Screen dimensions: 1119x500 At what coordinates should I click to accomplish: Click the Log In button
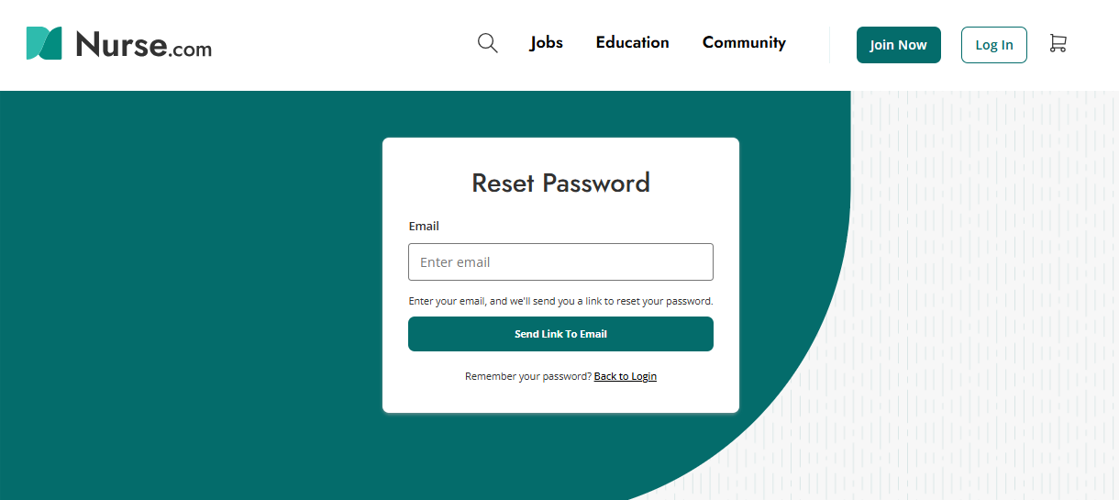993,45
